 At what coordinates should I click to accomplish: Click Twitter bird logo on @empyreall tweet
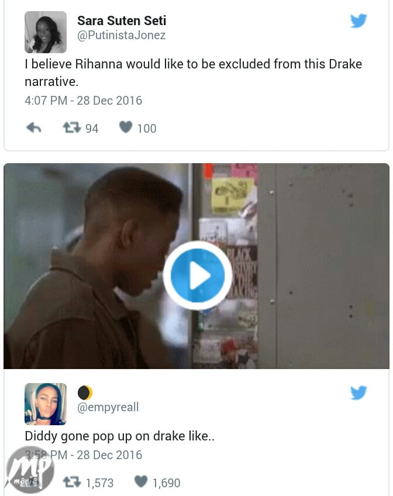coord(358,392)
